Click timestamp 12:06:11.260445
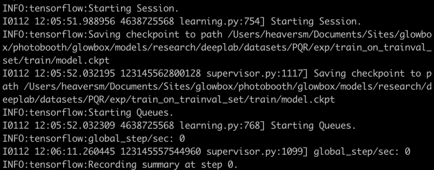434x170 pixels. 75,151
